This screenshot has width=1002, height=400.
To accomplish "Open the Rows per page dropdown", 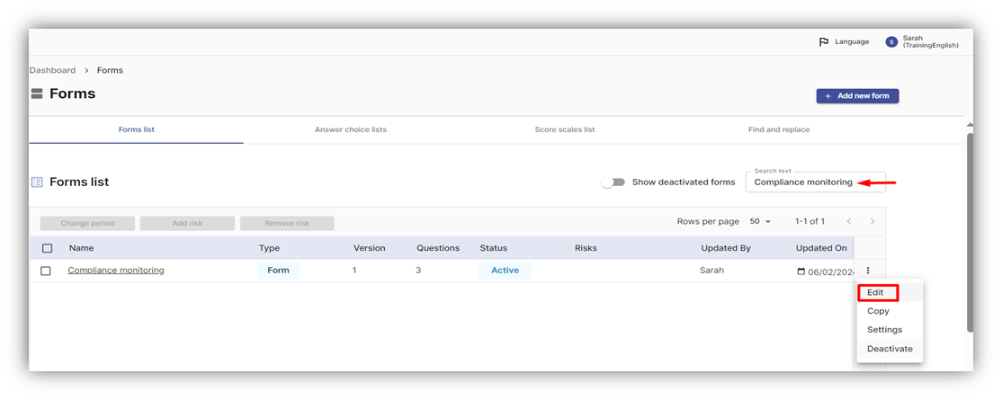I will (x=760, y=222).
